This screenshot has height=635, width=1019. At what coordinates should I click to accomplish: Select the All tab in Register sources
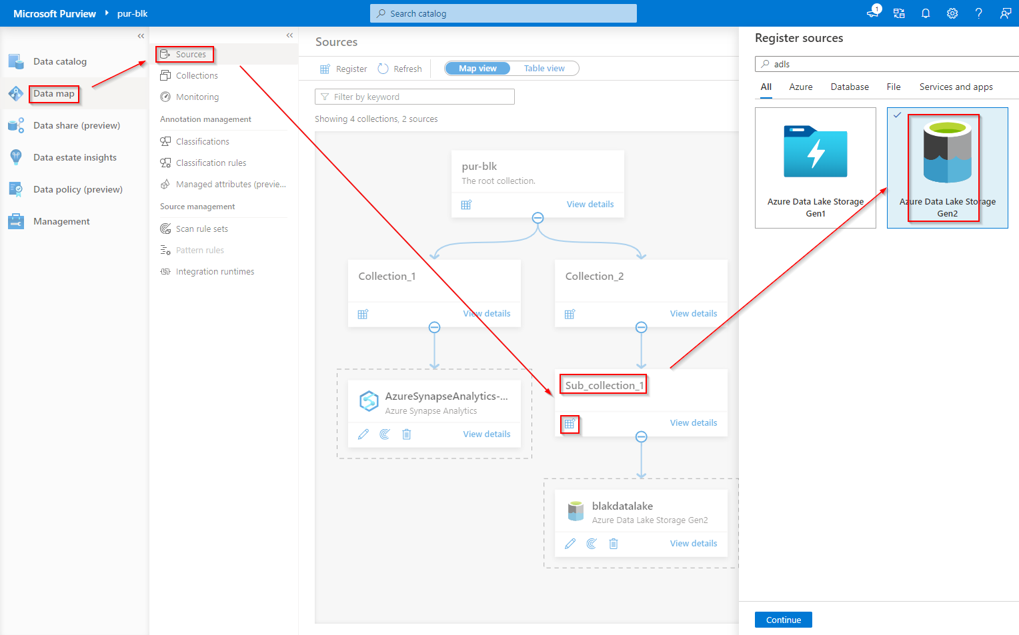point(766,87)
